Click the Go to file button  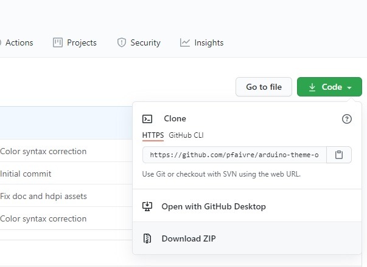click(x=264, y=87)
